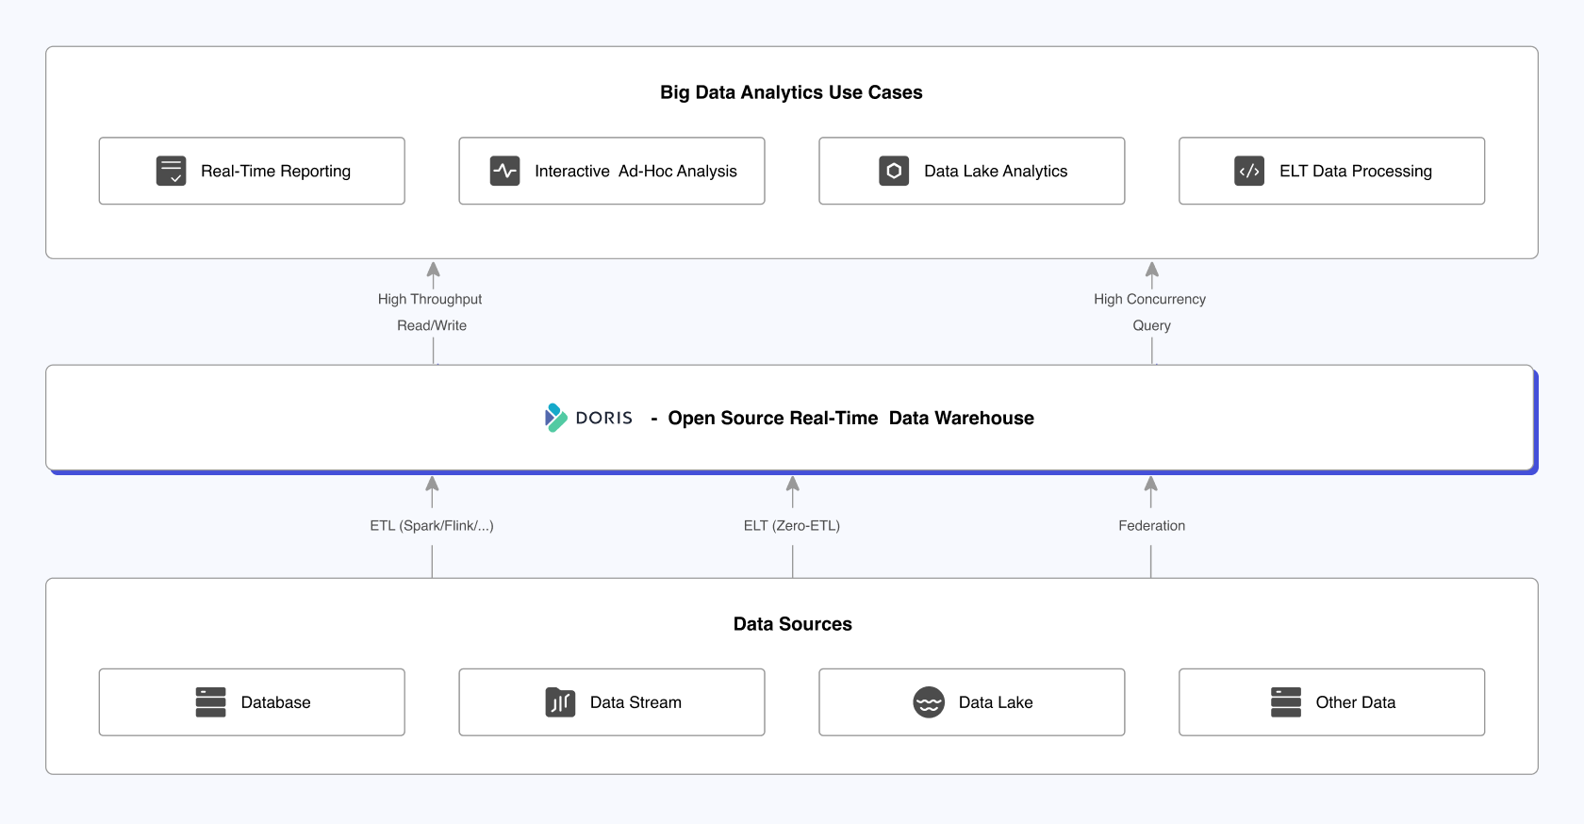Click the DORIS wordmark text

coord(604,418)
